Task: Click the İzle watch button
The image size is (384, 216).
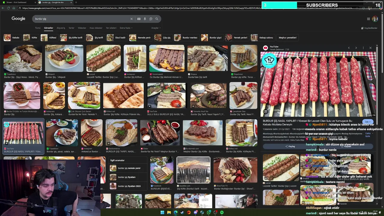Action: click(x=368, y=122)
